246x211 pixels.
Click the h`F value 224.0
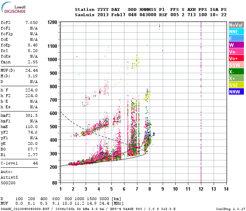[32, 90]
